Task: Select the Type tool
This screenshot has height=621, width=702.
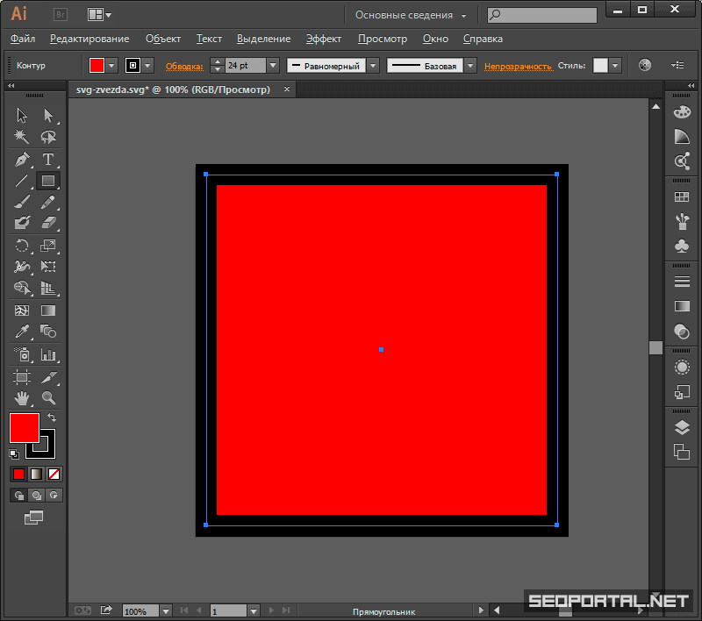Action: (x=48, y=160)
